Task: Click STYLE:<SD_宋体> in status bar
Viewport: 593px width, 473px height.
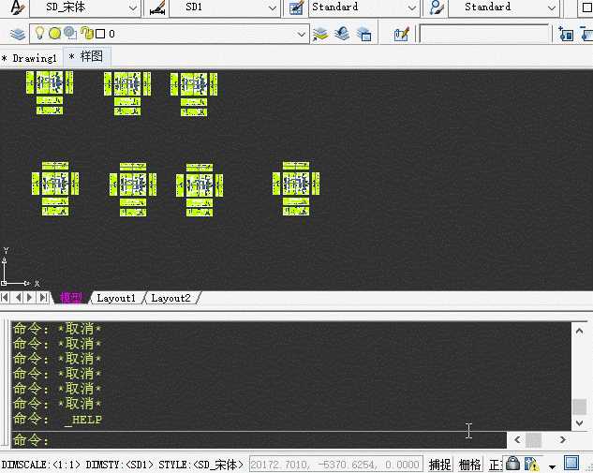Action: click(x=200, y=465)
